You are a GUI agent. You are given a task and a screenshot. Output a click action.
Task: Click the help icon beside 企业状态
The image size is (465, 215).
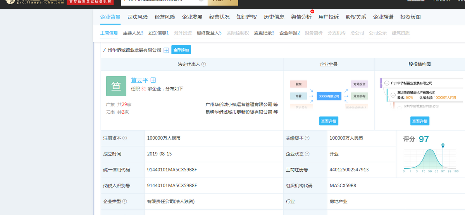coord(307,154)
